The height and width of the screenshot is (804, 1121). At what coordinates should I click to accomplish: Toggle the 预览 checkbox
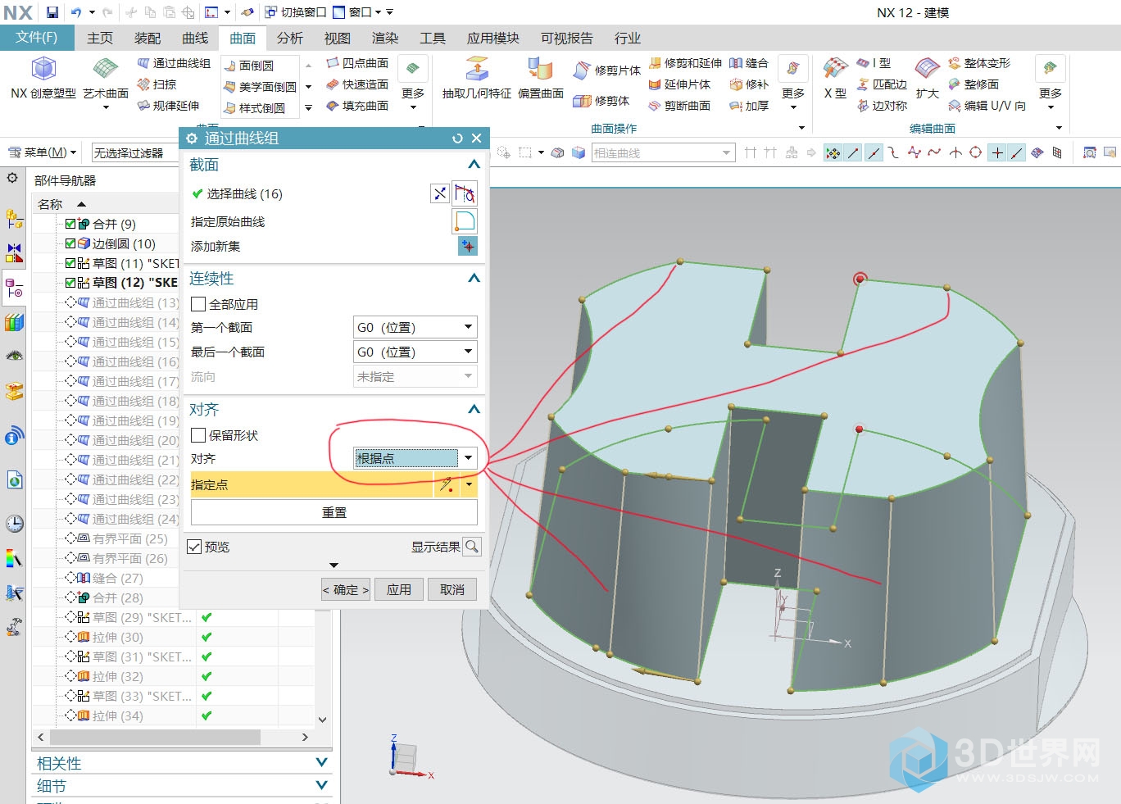click(194, 547)
